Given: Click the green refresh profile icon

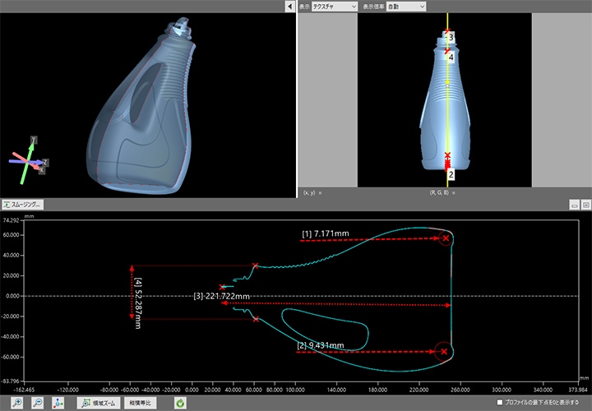Looking at the screenshot, I should 180,403.
